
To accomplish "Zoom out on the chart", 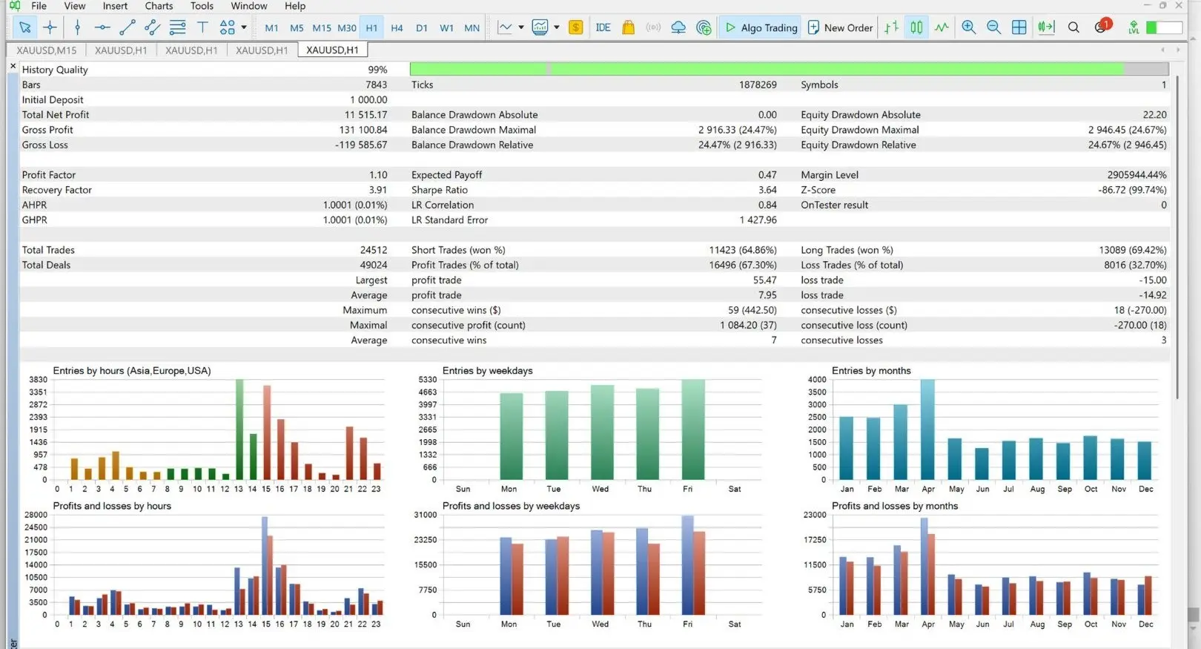I will point(994,27).
